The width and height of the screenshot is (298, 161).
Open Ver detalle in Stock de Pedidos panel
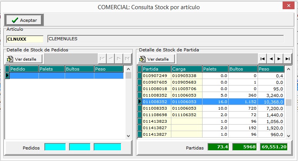24,59
